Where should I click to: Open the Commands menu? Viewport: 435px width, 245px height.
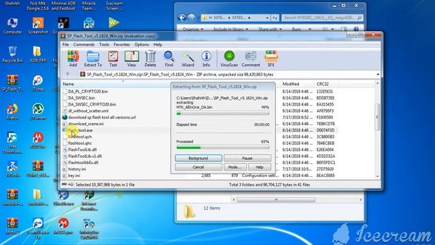(x=84, y=44)
